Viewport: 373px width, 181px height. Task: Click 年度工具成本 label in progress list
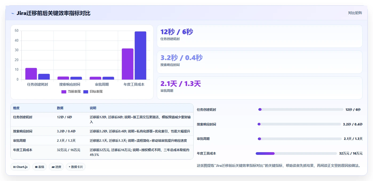click(x=206, y=154)
